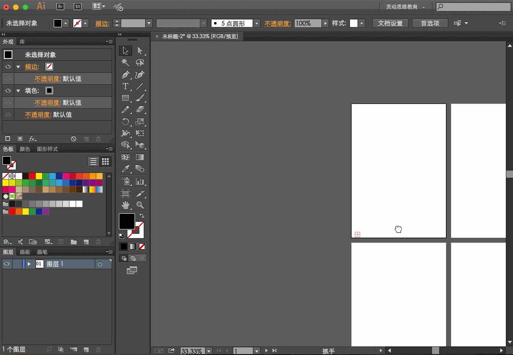This screenshot has height=355, width=513.
Task: Open the 5 点圆形 brush dropdown
Action: [x=257, y=23]
